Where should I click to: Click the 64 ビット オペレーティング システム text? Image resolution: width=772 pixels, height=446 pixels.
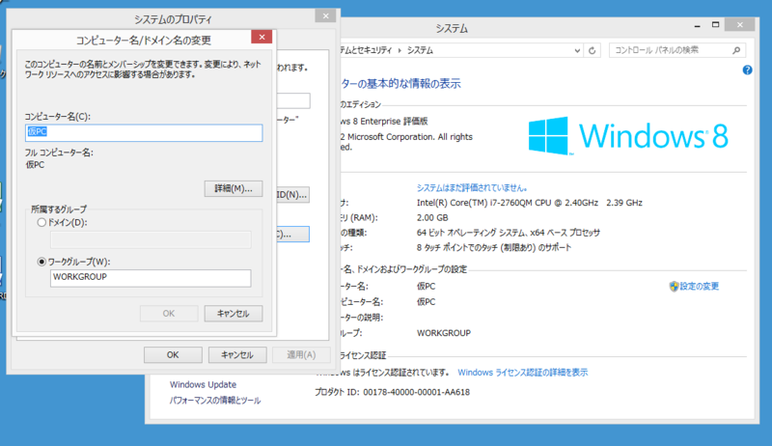click(509, 233)
